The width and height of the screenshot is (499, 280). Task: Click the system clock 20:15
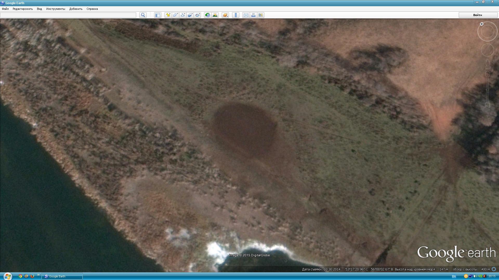click(492, 276)
